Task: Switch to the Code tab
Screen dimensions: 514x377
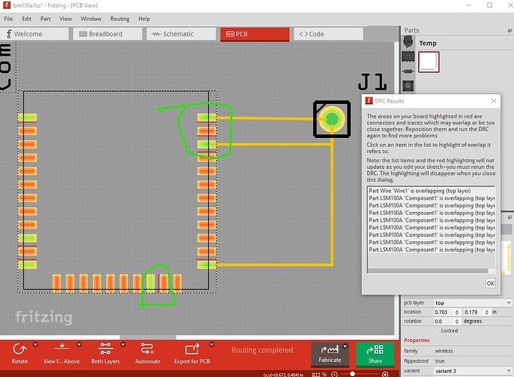Action: coord(328,34)
